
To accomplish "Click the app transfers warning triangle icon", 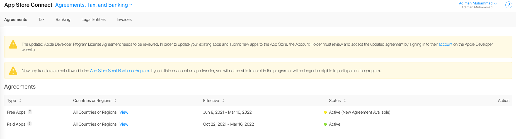I will (x=13, y=71).
